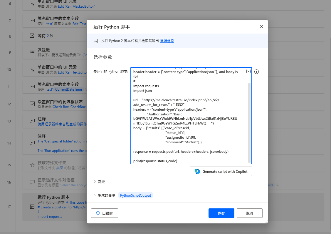Close the 运行 Python 脚本 dialog
Viewport: 331px width, 234px height.
[261, 26]
